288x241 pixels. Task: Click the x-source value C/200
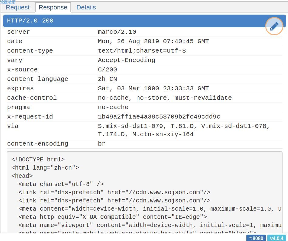tap(107, 70)
